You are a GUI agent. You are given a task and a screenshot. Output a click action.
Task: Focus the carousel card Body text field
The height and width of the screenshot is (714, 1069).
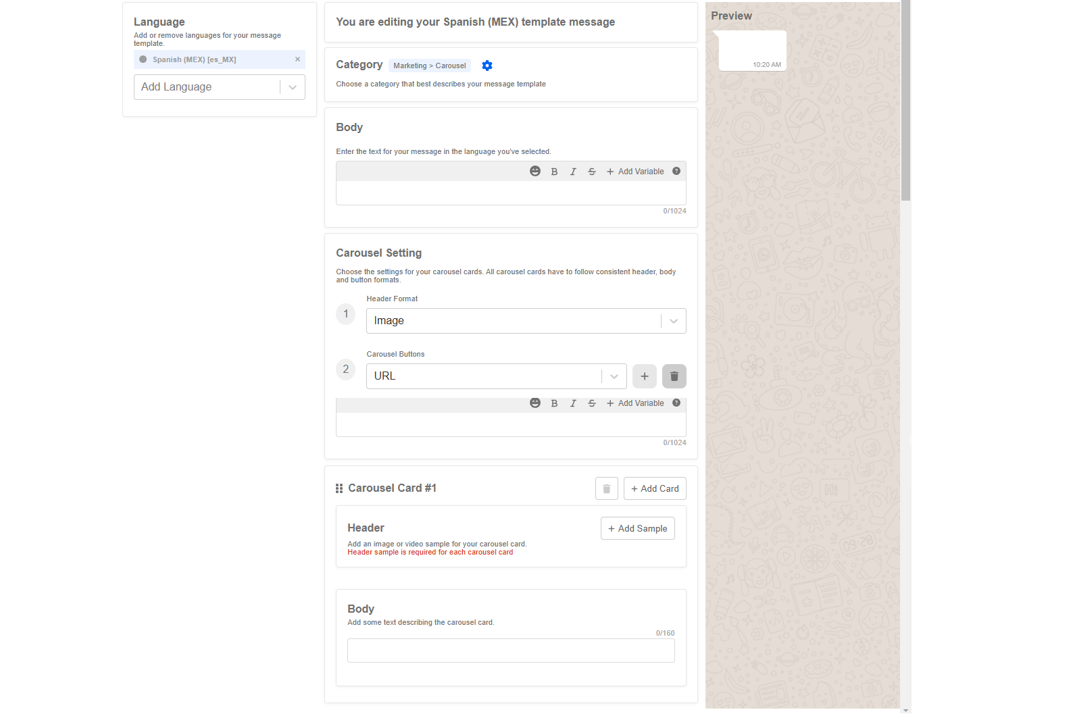coord(511,651)
